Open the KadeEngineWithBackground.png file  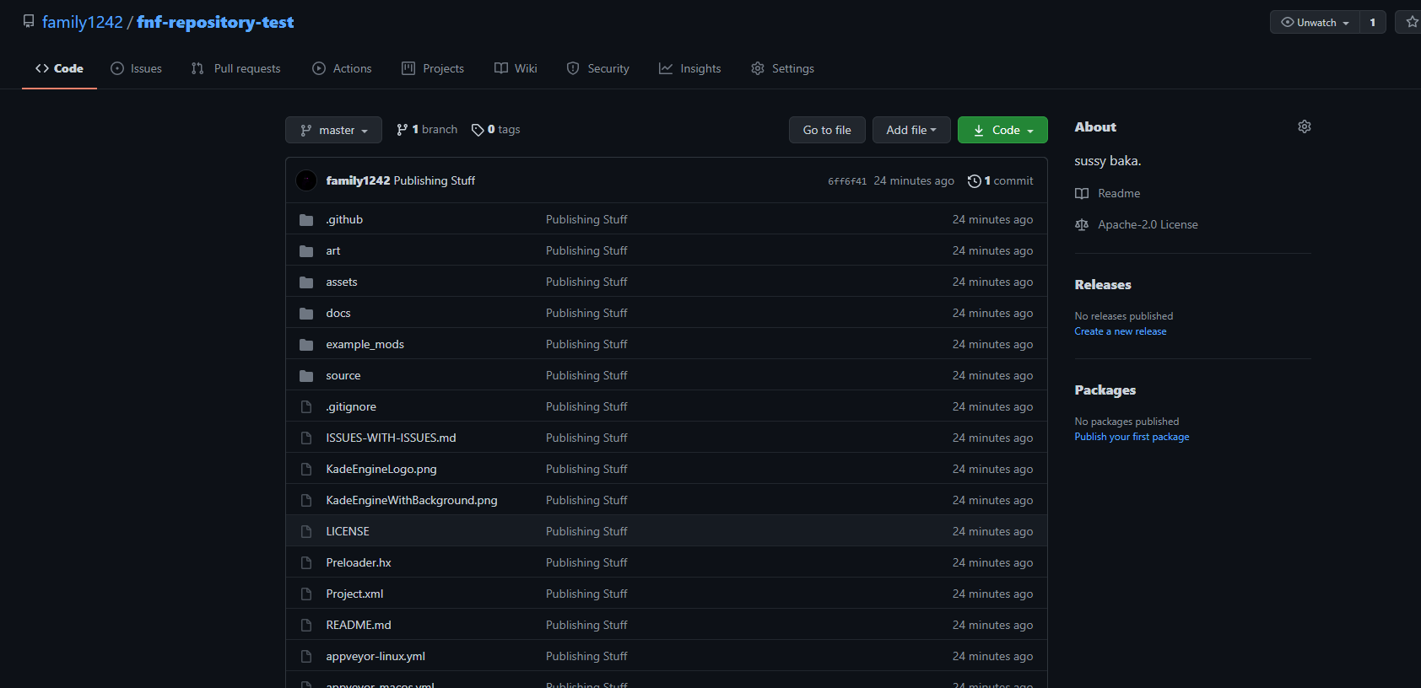tap(412, 500)
